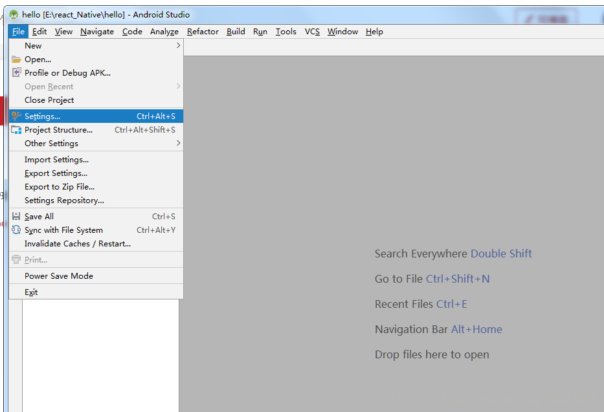Click the Project Structure icon
Screen dimensions: 604x412
pos(16,129)
